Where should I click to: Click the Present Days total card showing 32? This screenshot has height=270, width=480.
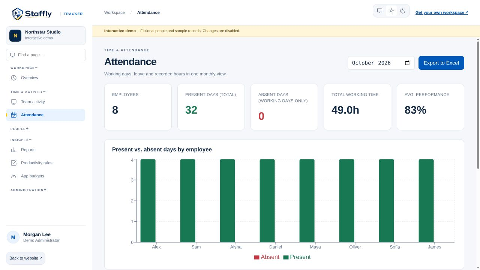tap(211, 107)
